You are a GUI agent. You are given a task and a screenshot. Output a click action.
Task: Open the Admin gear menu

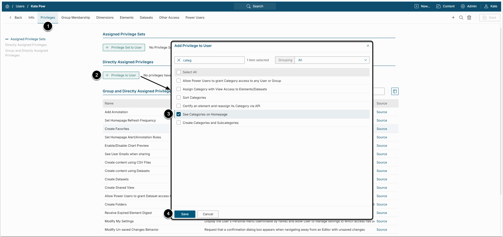469,6
